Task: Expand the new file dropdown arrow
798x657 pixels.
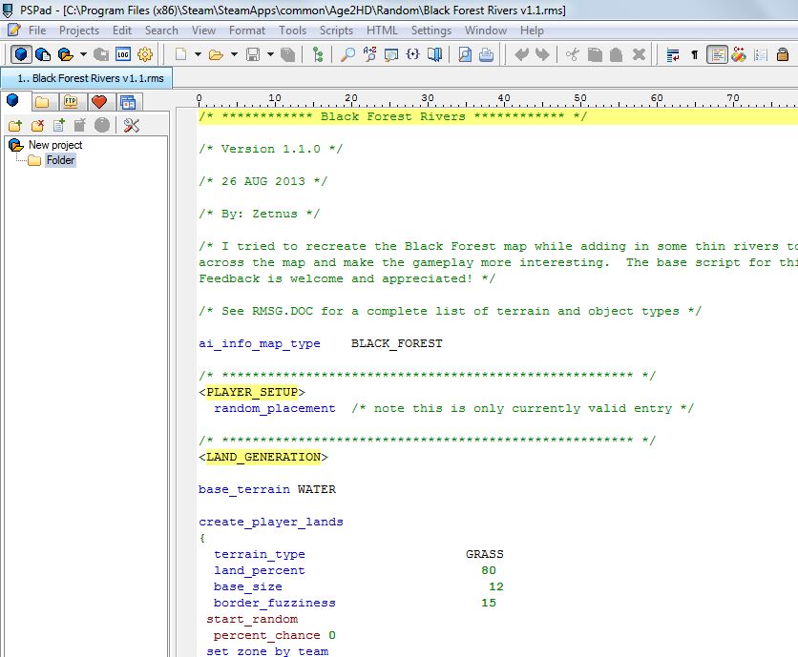Action: [x=198, y=54]
